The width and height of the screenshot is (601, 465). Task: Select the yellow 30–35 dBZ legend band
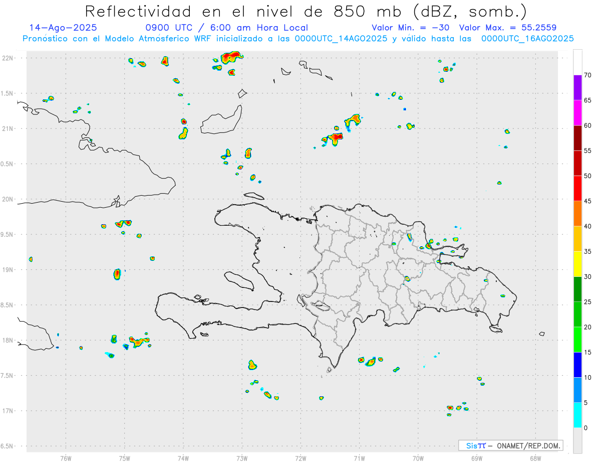(577, 264)
